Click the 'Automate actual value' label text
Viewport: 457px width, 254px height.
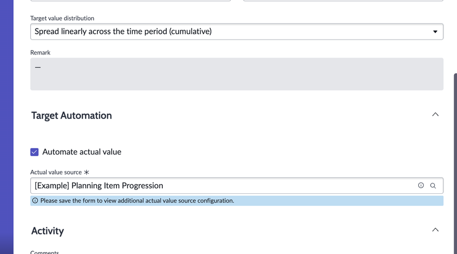pos(82,152)
